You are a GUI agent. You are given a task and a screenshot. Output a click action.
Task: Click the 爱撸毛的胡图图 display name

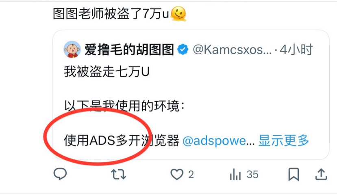(129, 49)
